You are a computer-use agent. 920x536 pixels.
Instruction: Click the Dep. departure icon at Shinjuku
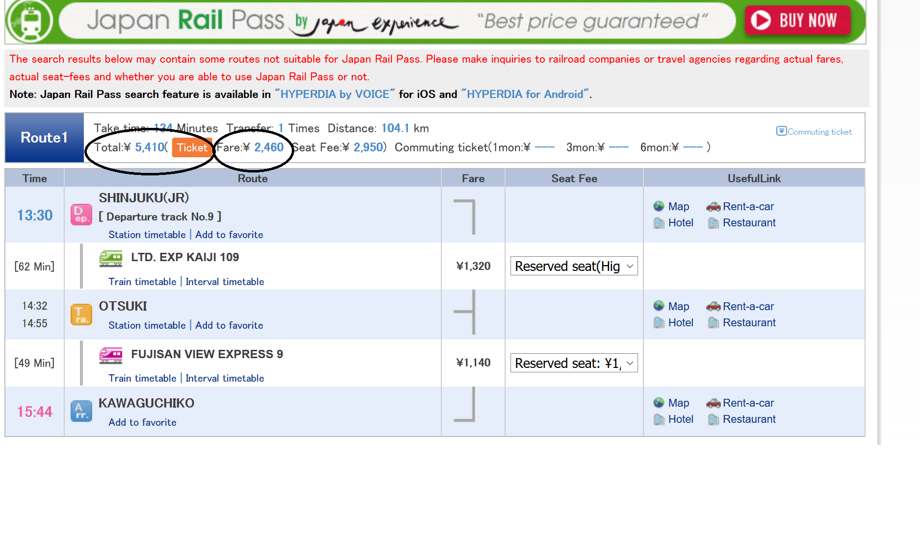click(x=81, y=215)
